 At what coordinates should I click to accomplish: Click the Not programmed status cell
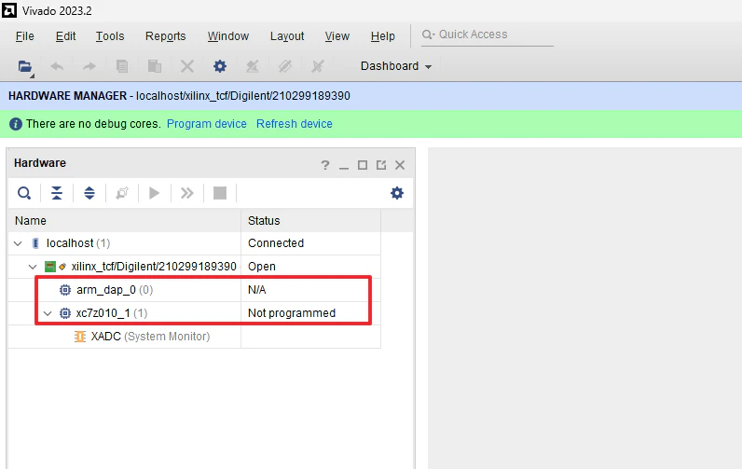(311, 313)
